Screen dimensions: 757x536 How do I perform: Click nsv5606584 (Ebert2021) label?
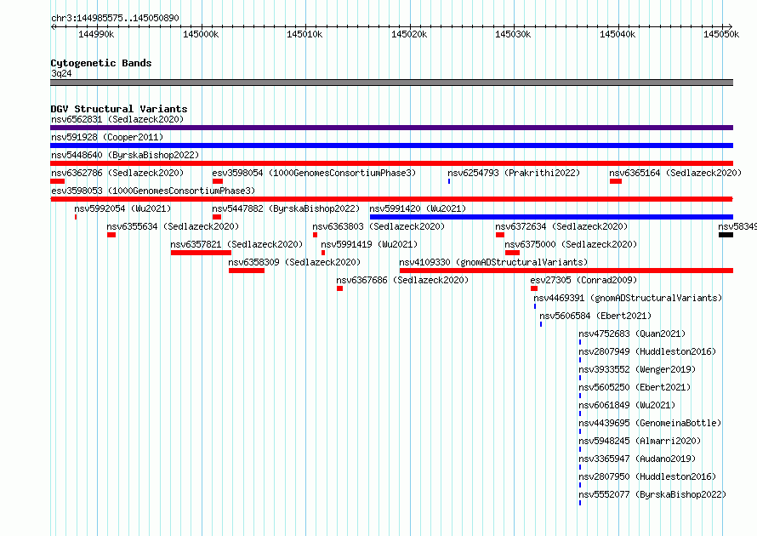click(x=595, y=316)
